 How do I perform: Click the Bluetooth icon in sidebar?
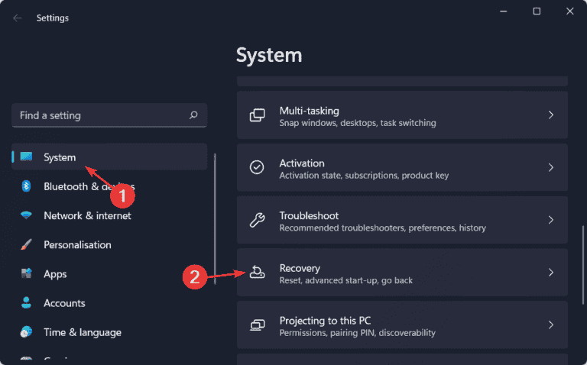[x=26, y=186]
